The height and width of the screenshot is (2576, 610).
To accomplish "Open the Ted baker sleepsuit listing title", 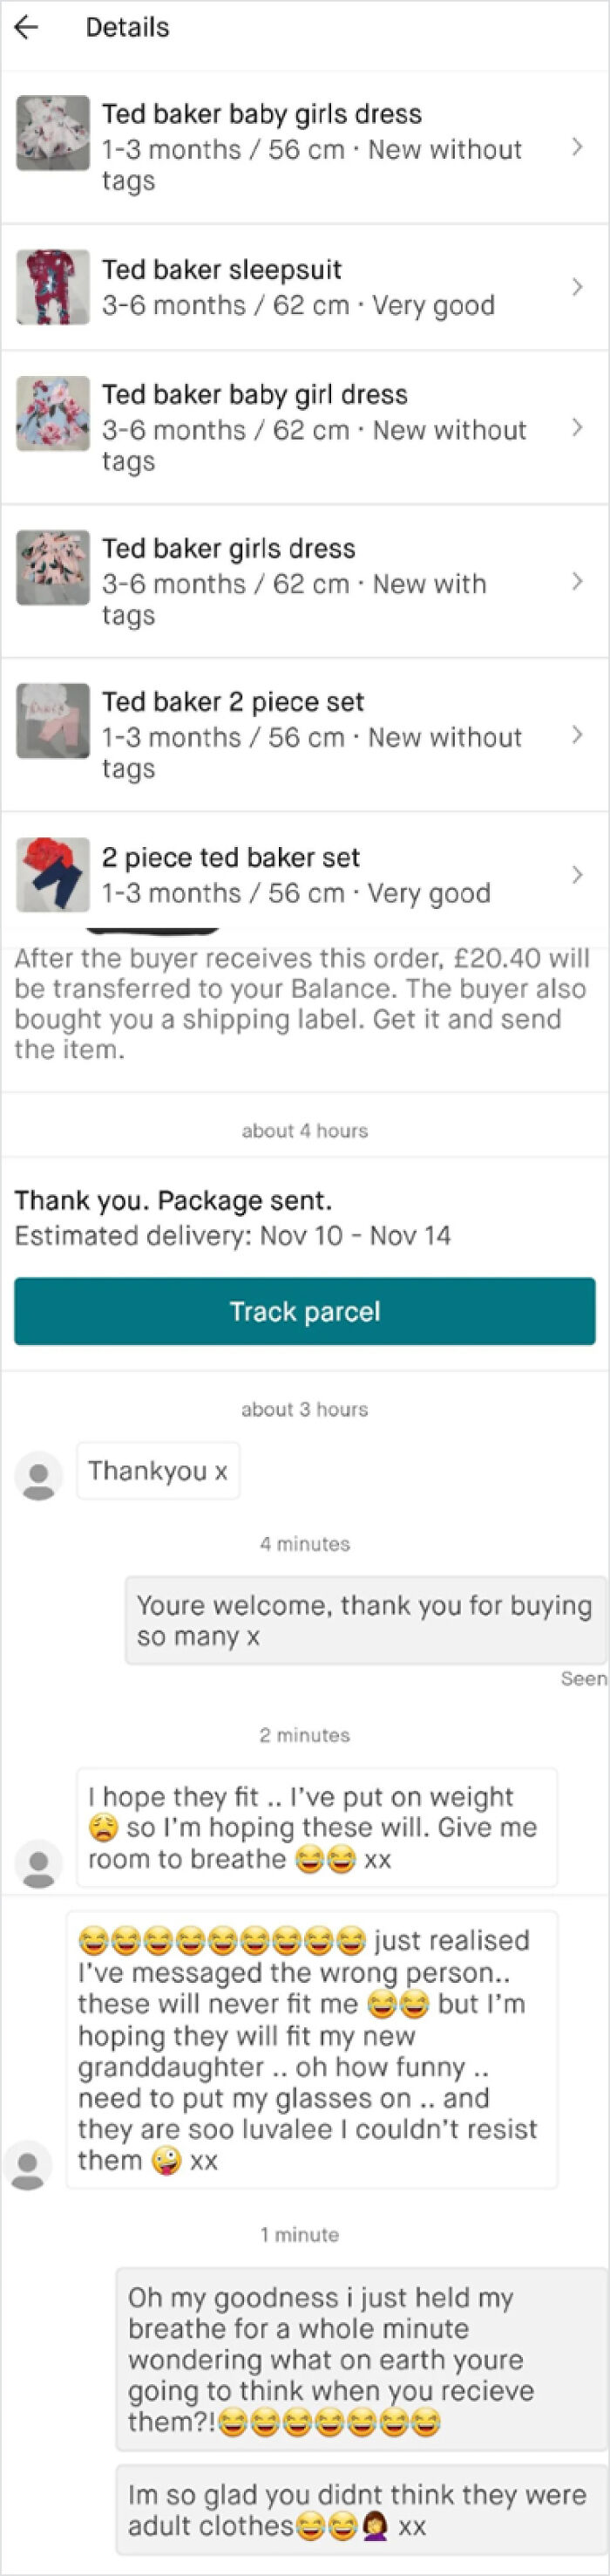I will 221,270.
